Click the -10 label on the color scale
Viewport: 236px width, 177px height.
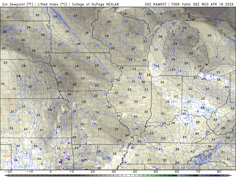[29, 172]
